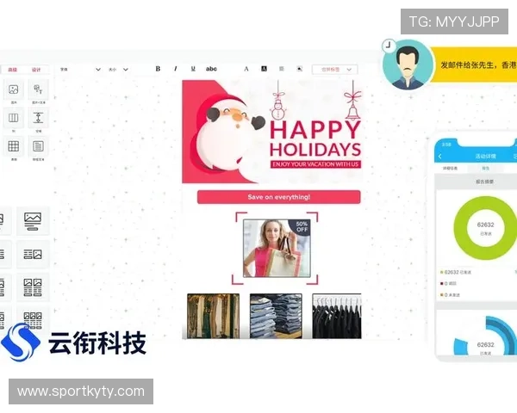Select the stacked jeans product photo

point(276,316)
